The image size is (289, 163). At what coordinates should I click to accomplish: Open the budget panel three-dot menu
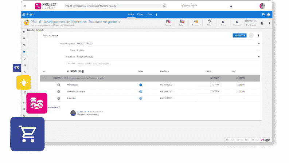coord(258,36)
